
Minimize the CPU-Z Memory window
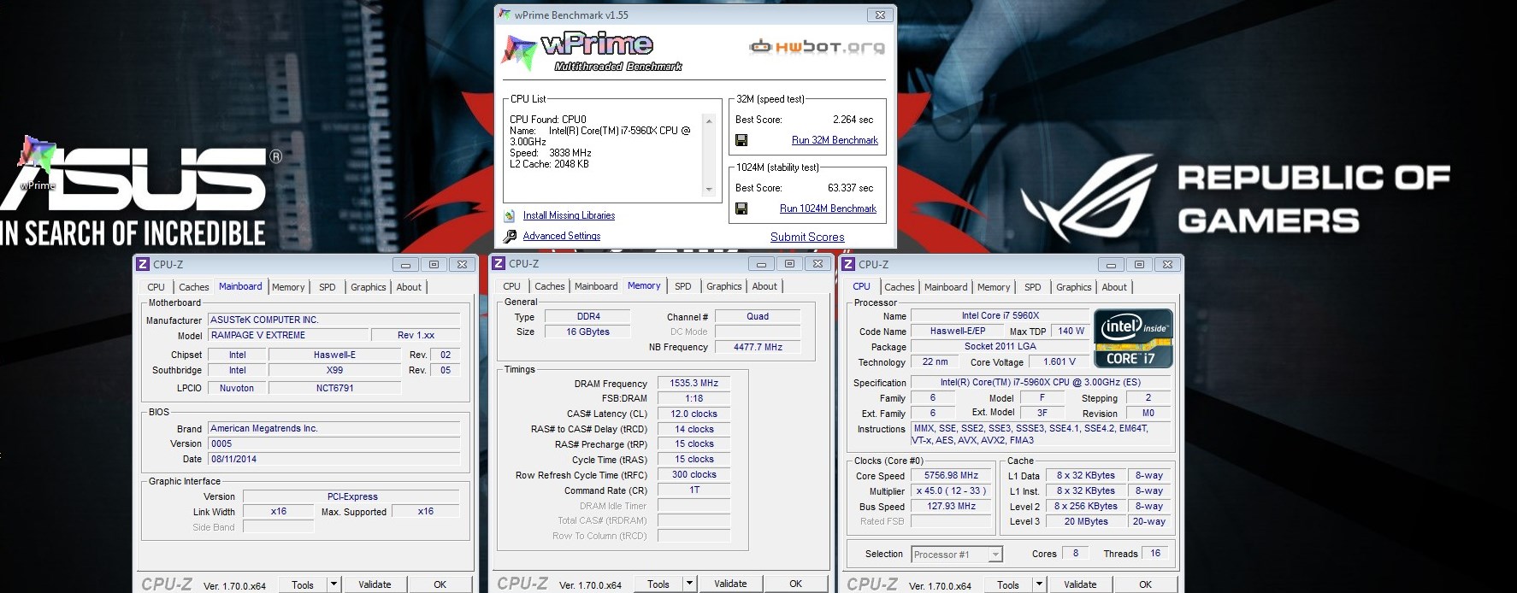[x=761, y=264]
